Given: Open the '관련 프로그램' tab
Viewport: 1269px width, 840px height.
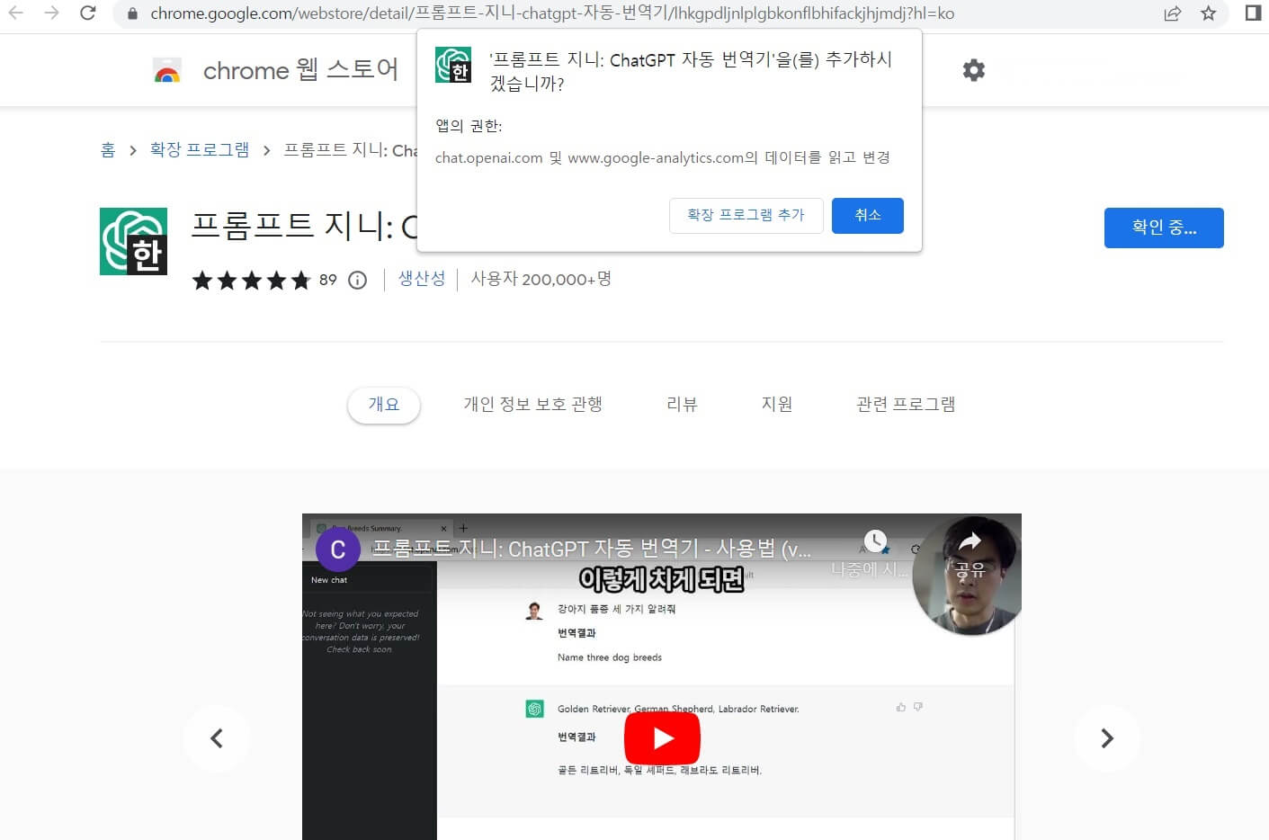Looking at the screenshot, I should (906, 405).
